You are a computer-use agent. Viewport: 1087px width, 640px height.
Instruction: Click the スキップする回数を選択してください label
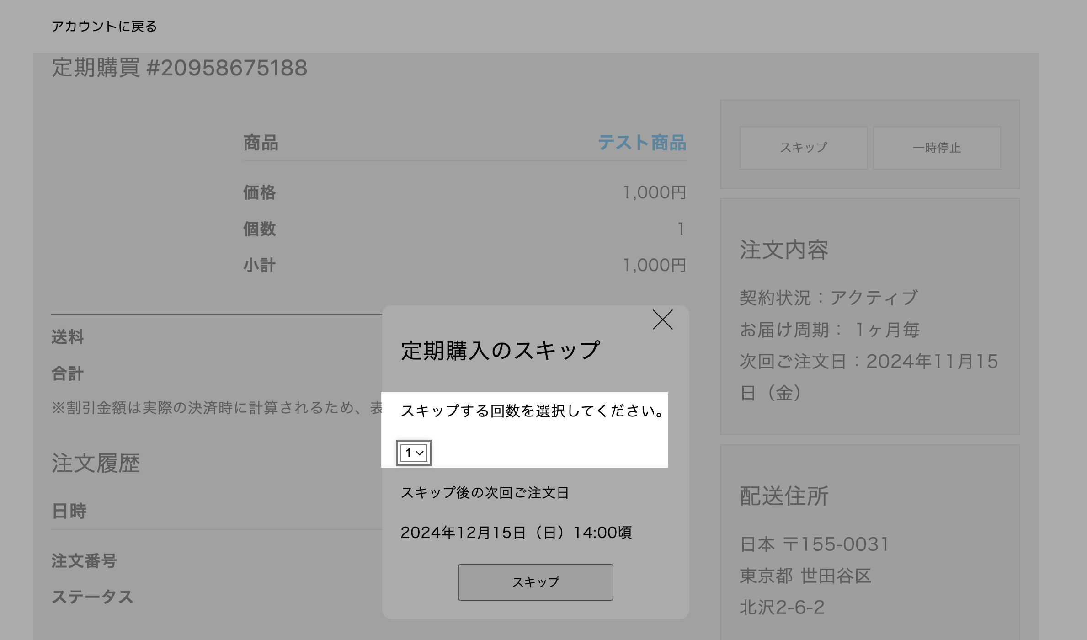click(532, 411)
